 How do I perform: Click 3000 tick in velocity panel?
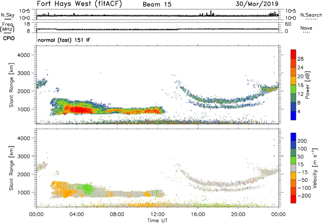tap(23, 156)
